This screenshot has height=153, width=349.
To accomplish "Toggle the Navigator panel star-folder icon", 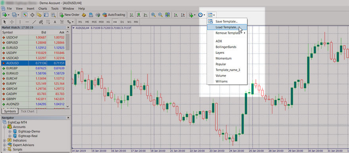I will tap(39, 15).
